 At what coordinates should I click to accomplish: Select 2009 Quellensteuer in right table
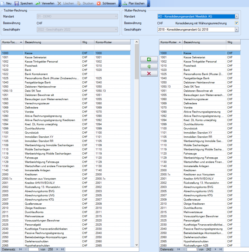(194, 199)
